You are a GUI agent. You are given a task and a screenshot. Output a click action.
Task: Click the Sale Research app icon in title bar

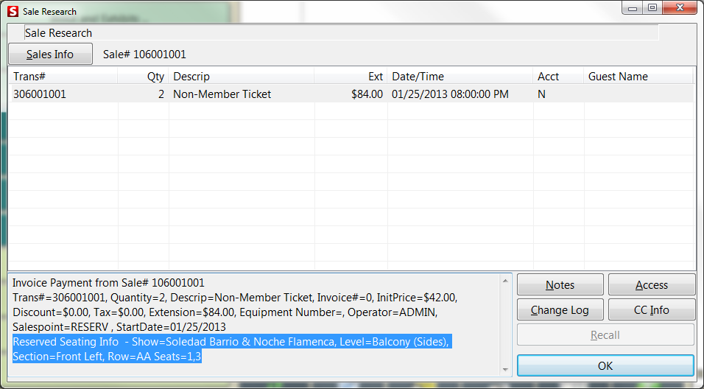[13, 12]
